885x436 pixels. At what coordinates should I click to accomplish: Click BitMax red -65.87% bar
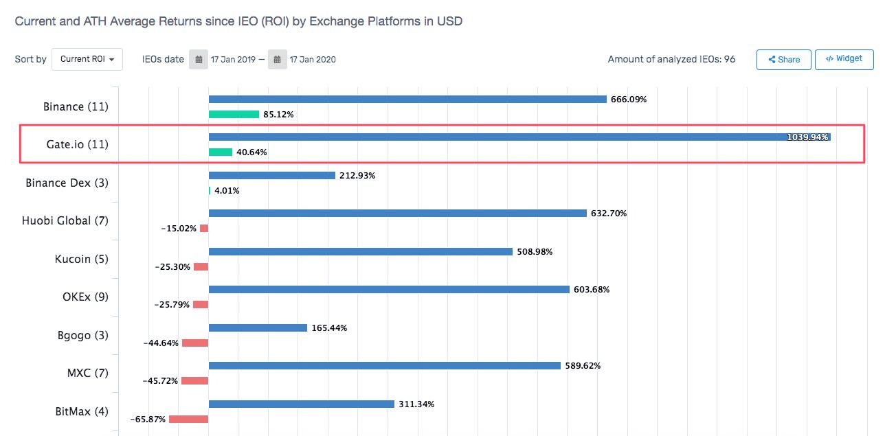point(189,420)
